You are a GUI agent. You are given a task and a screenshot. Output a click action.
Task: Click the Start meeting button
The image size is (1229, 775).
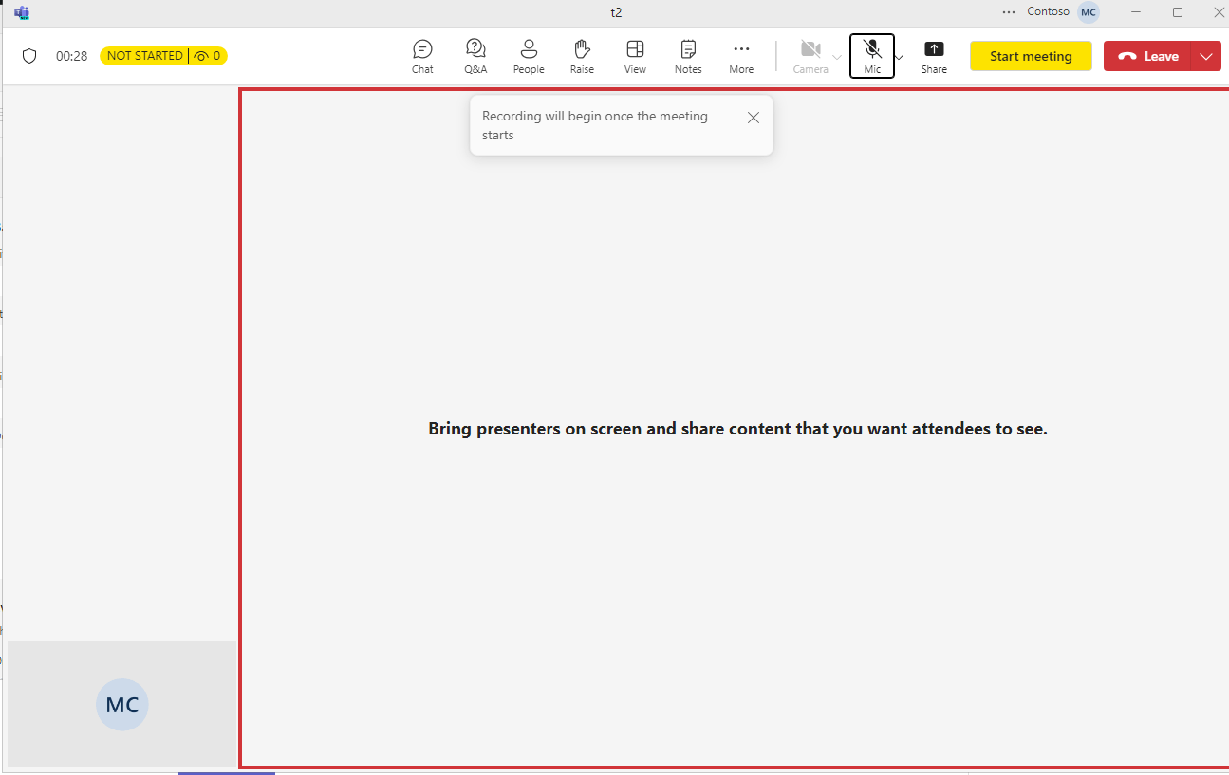(x=1031, y=55)
